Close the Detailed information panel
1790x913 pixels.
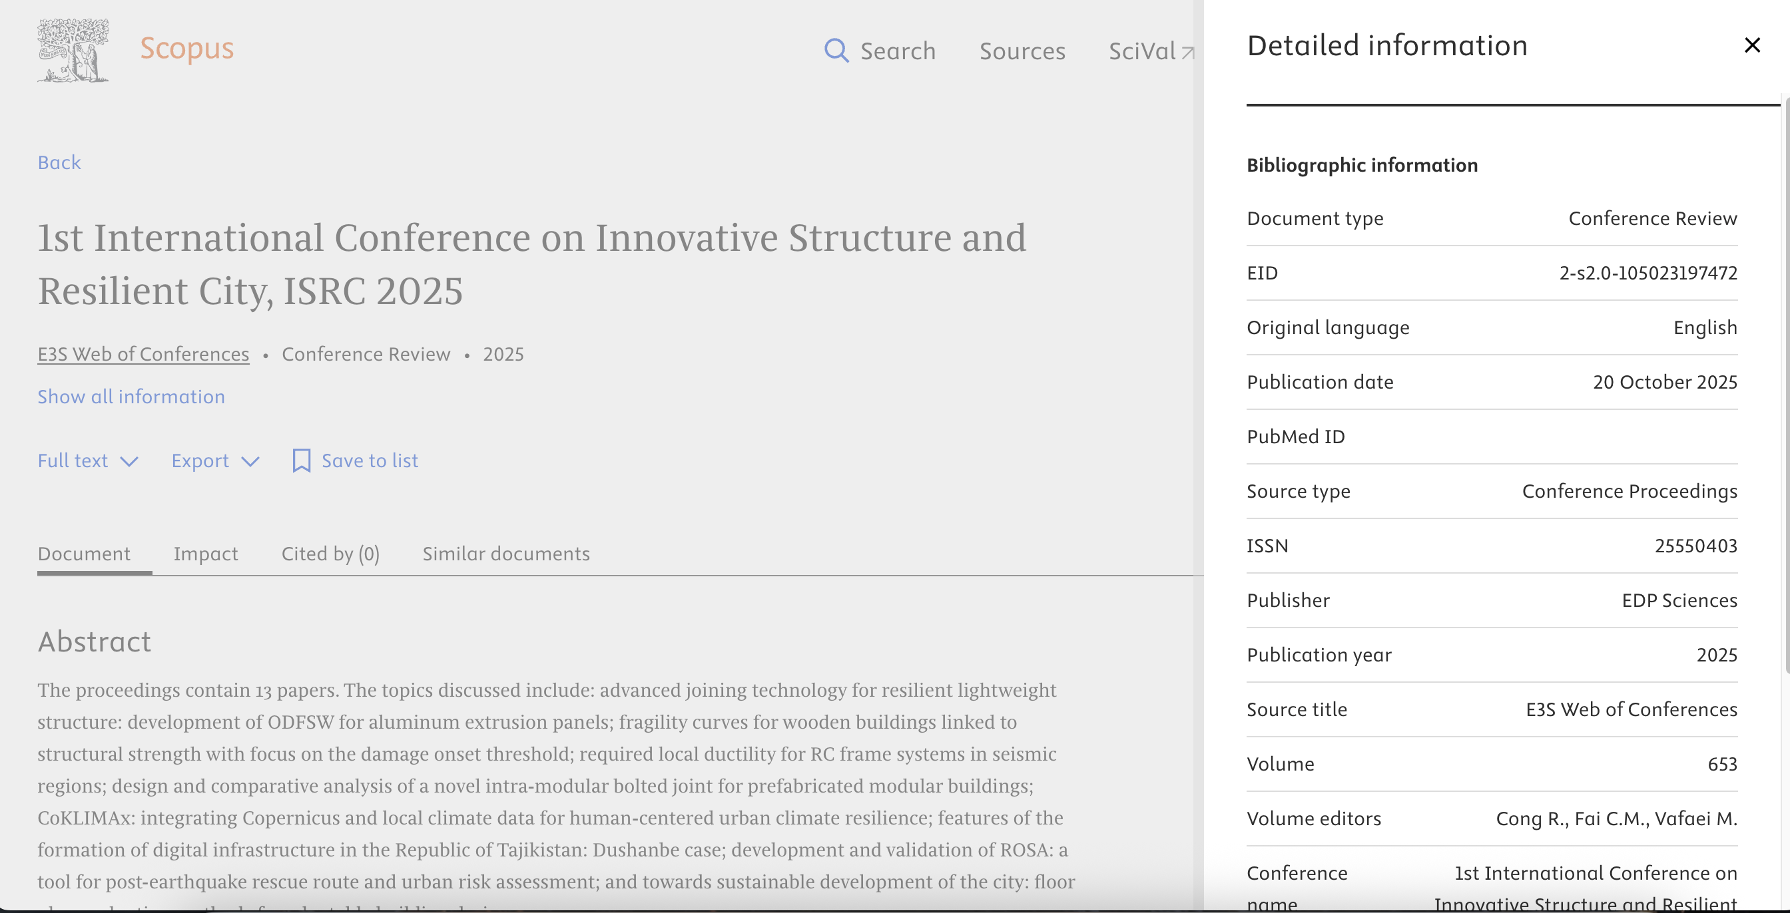tap(1752, 46)
